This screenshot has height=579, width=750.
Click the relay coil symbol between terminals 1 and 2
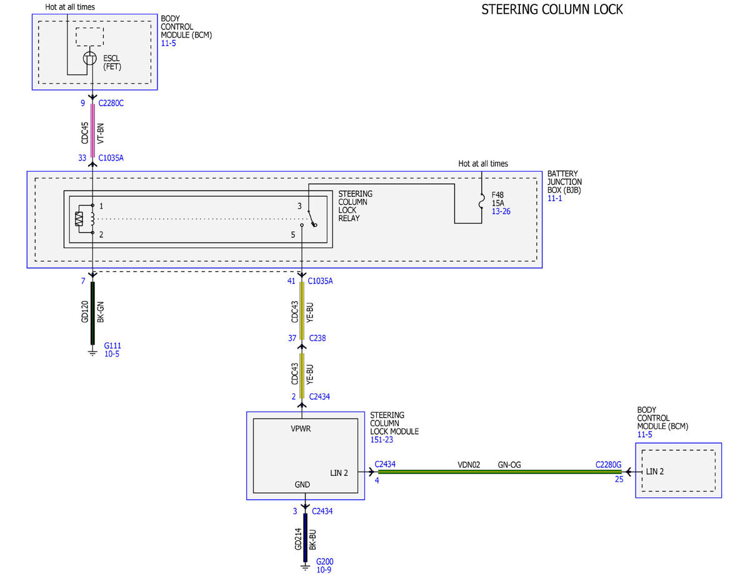[92, 218]
